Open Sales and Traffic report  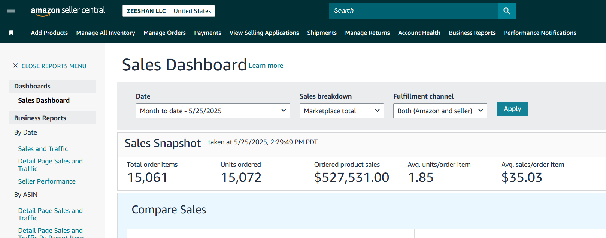43,149
